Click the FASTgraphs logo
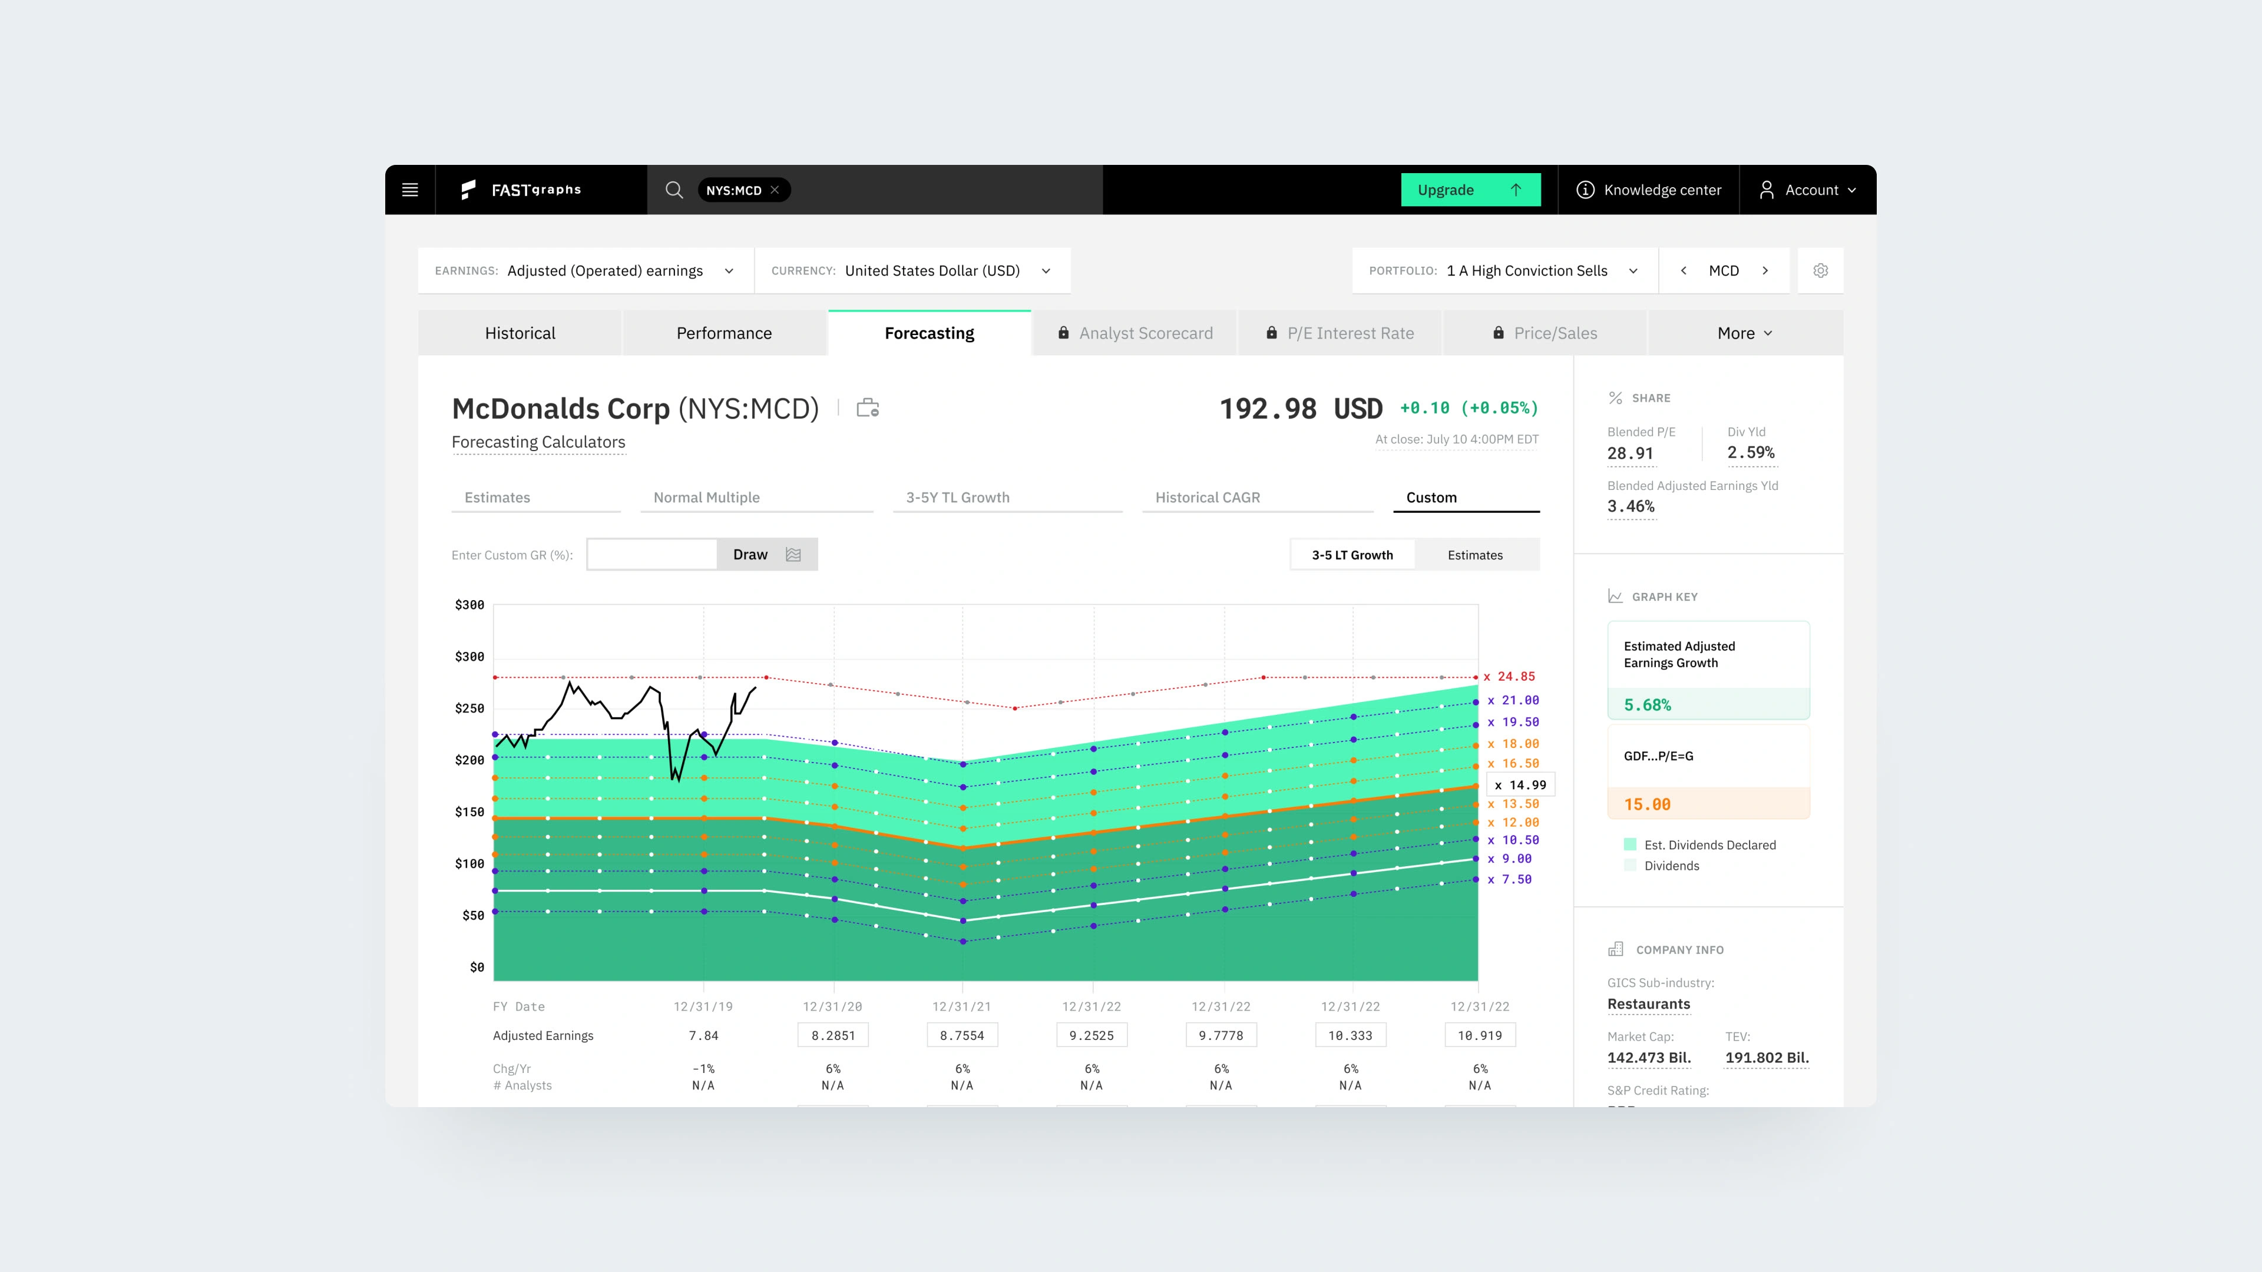This screenshot has height=1272, width=2262. tap(521, 190)
